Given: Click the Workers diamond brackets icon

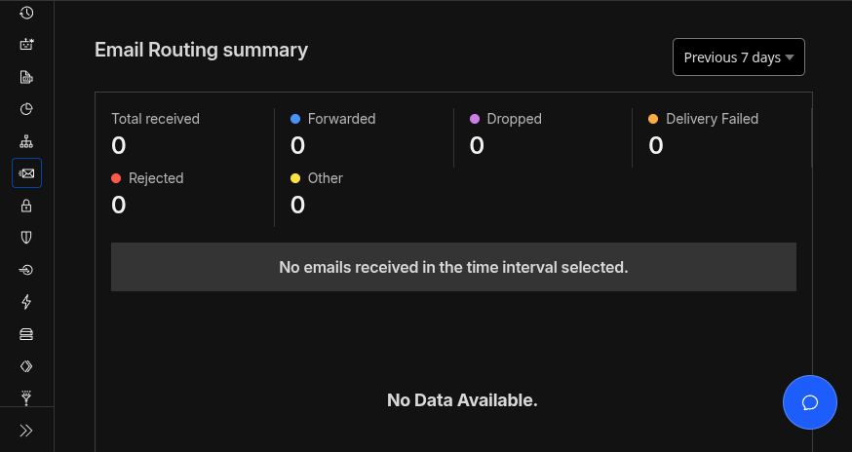Looking at the screenshot, I should click(26, 366).
